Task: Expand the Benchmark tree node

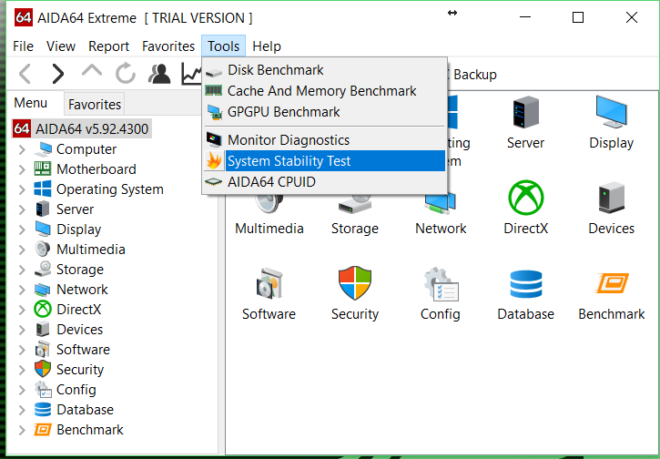Action: tap(22, 430)
